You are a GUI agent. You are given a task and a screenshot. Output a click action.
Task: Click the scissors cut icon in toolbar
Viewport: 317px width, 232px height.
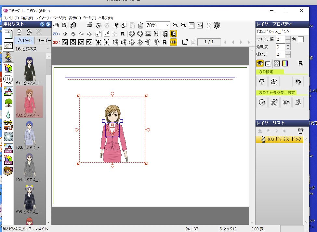tap(116, 25)
